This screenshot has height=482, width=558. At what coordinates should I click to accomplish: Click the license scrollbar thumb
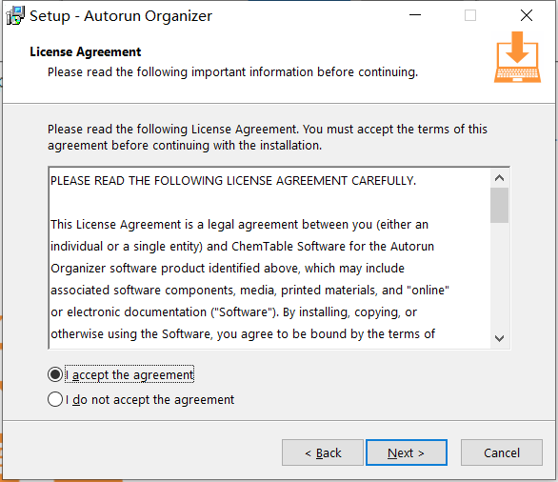point(499,205)
